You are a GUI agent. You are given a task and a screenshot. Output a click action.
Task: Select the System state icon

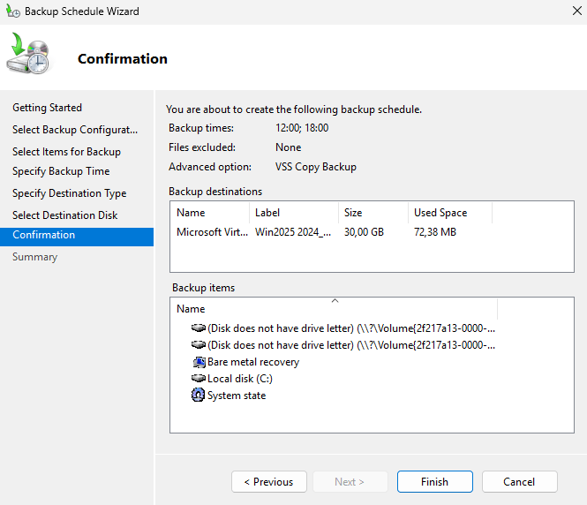pos(198,396)
